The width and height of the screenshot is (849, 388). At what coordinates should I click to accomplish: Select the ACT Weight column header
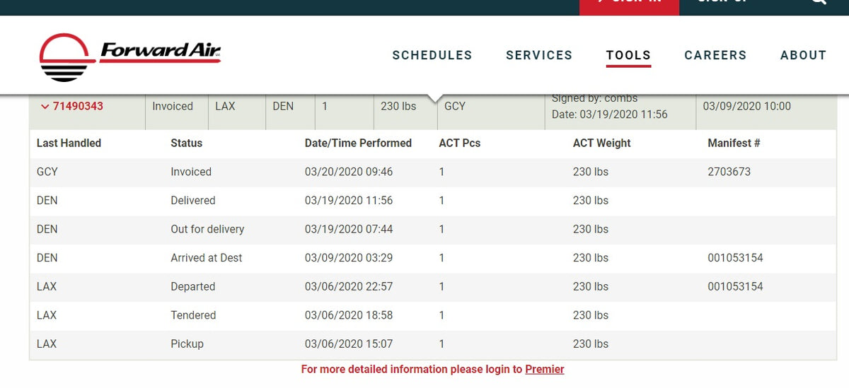[x=602, y=143]
